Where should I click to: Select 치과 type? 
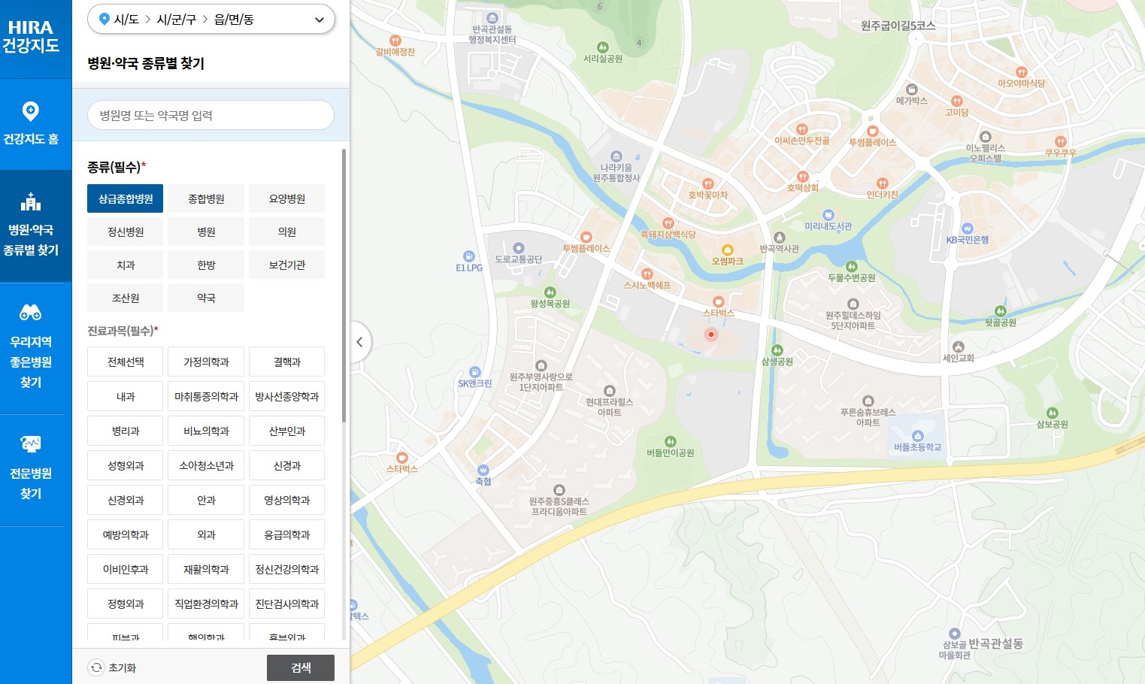[x=126, y=265]
